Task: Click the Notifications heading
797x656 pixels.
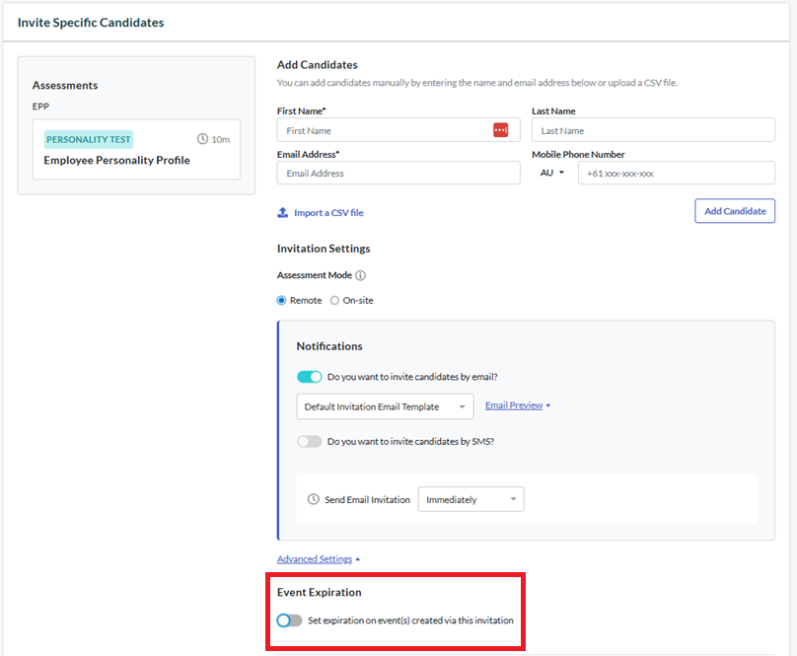Action: click(329, 346)
